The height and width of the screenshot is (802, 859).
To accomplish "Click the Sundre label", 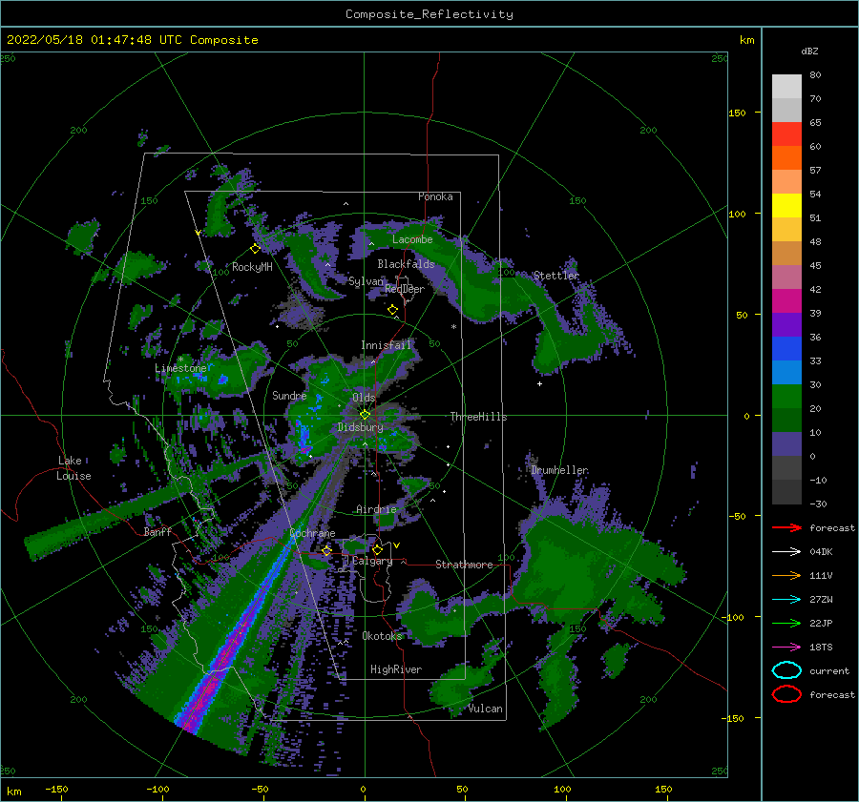I will pyautogui.click(x=289, y=395).
